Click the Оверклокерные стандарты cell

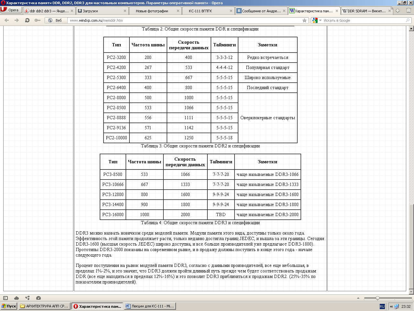(267, 118)
